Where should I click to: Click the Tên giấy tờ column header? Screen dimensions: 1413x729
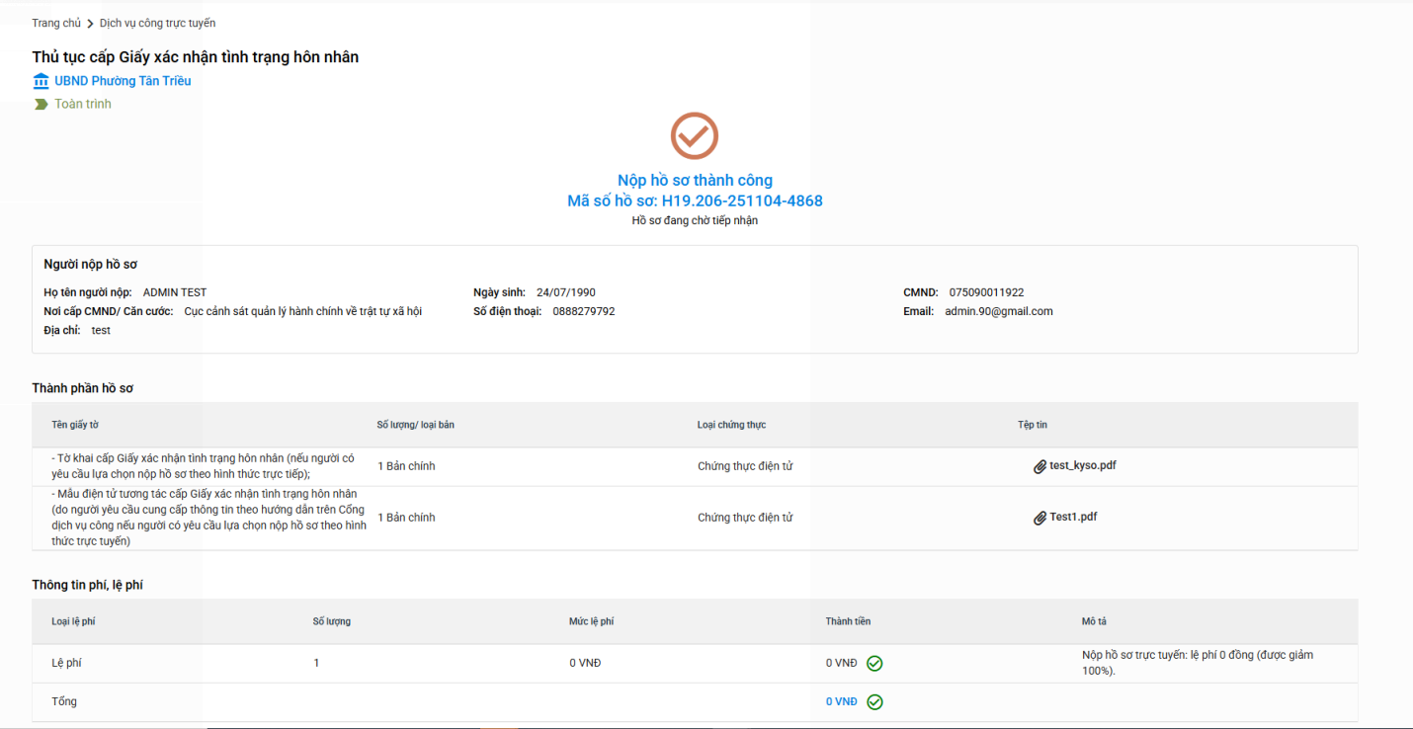click(75, 425)
